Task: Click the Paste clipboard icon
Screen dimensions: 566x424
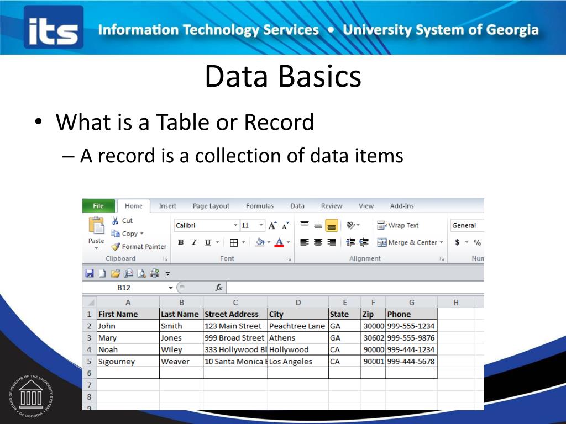Action: click(x=96, y=225)
